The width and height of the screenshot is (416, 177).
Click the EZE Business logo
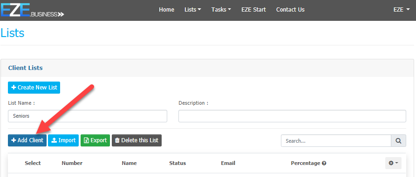pos(32,10)
